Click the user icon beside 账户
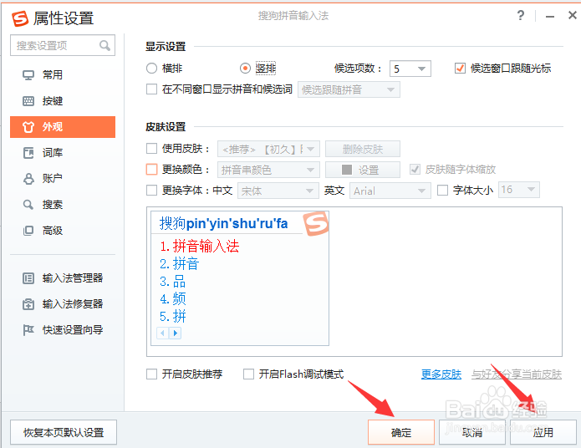Viewport: 581px width, 448px height. pyautogui.click(x=28, y=179)
